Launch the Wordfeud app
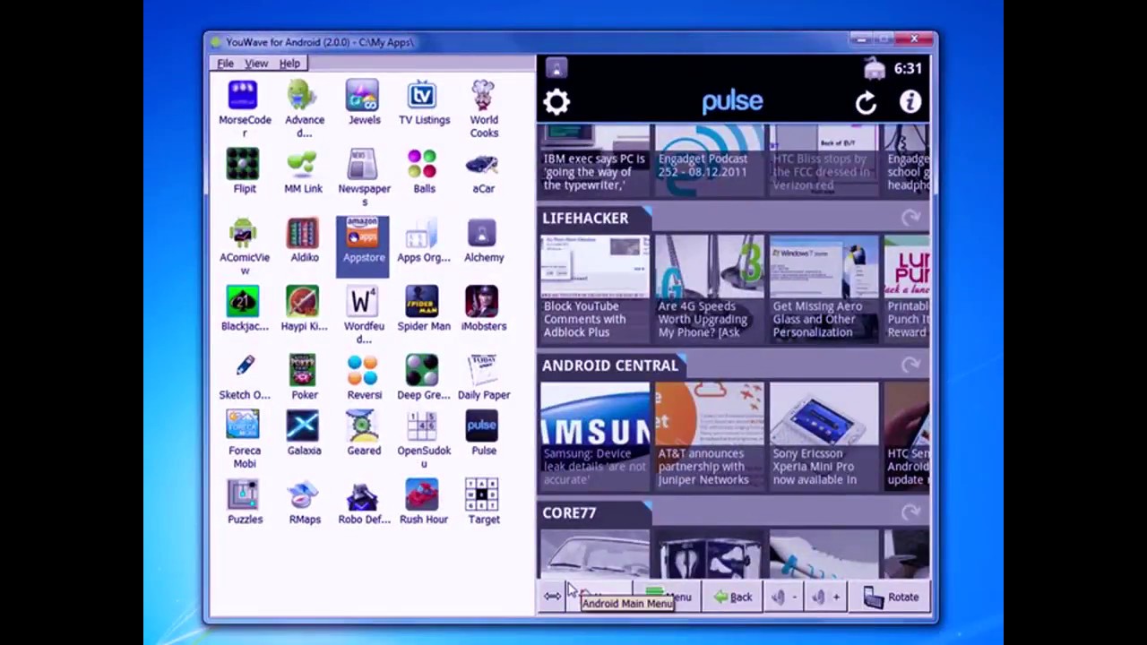The width and height of the screenshot is (1147, 645). (x=362, y=302)
